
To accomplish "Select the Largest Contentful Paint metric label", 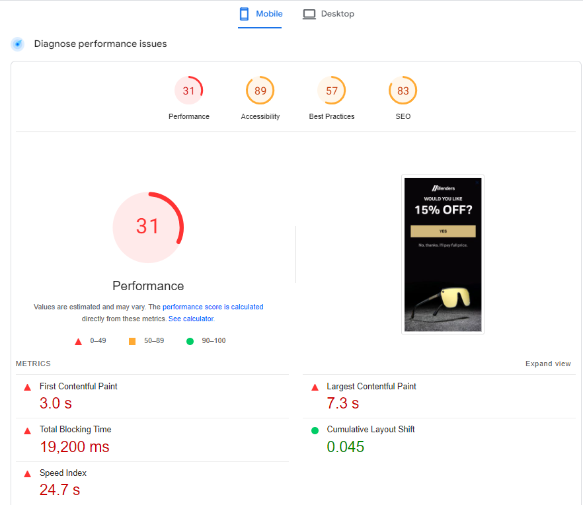I will [371, 387].
